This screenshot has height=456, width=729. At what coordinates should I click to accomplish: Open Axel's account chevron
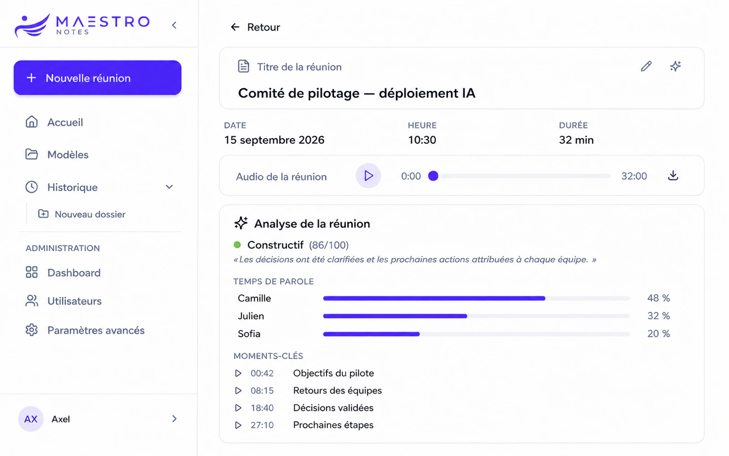pos(174,419)
